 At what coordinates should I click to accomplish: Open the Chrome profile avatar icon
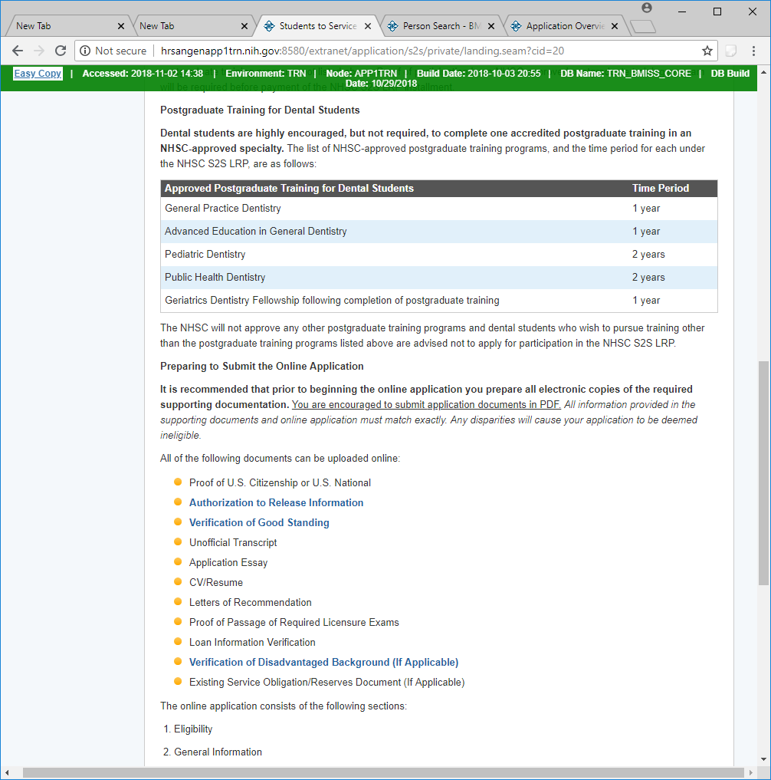pos(647,8)
